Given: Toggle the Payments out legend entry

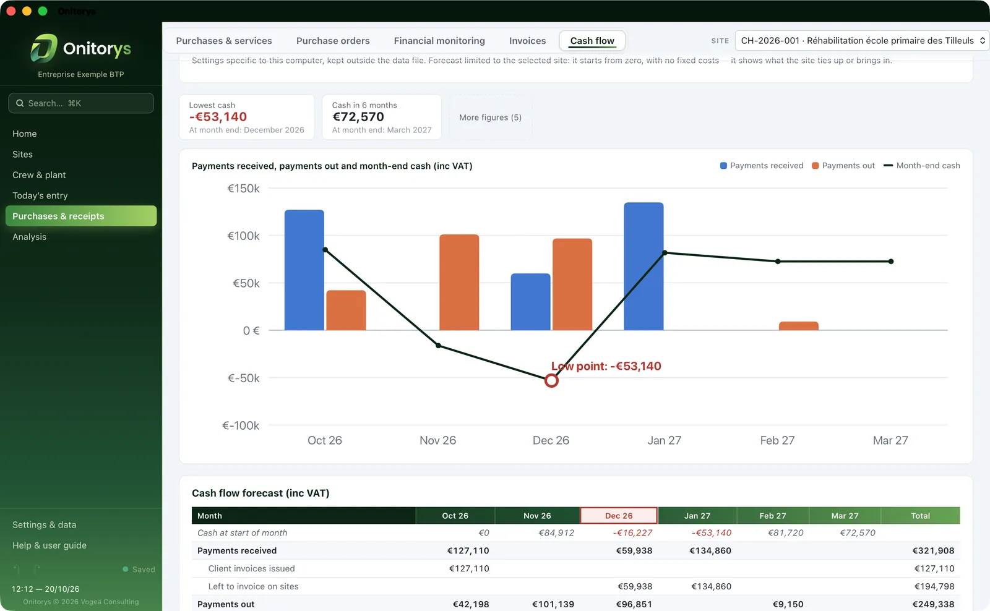Looking at the screenshot, I should (x=843, y=166).
